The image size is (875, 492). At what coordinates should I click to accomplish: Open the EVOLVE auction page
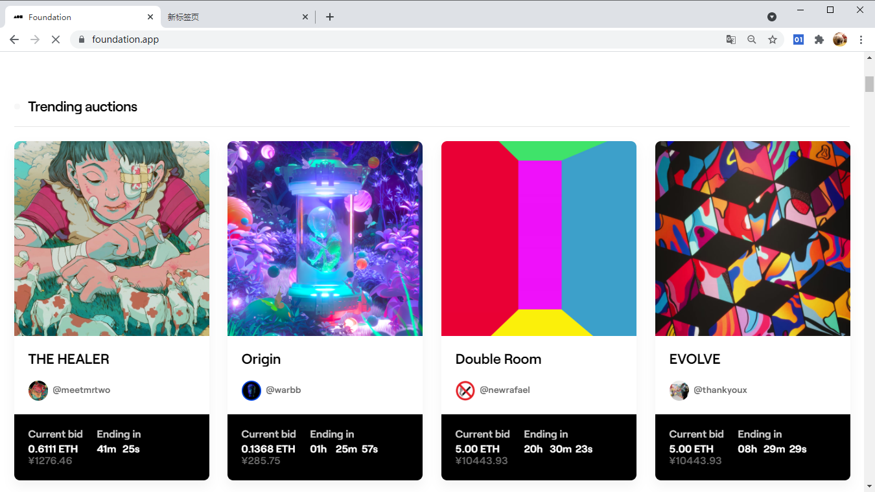[752, 238]
